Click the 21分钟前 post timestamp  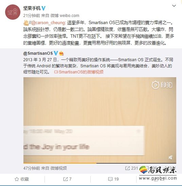[32, 16]
